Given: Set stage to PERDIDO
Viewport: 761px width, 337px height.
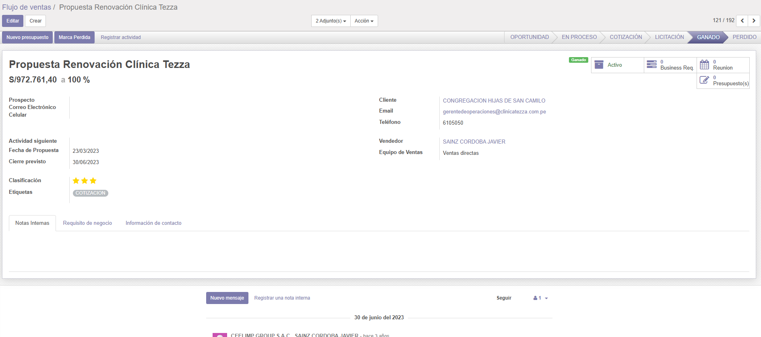Looking at the screenshot, I should click(x=744, y=37).
